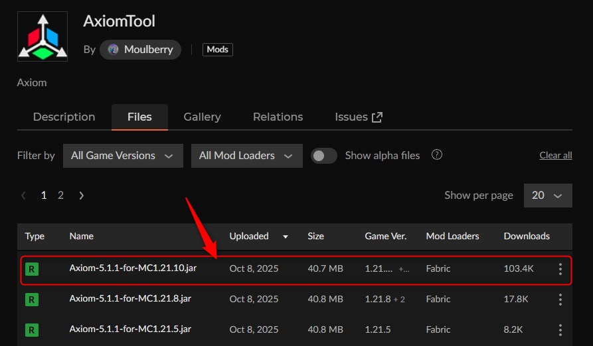Expand the All Mod Loaders dropdown

tap(246, 156)
